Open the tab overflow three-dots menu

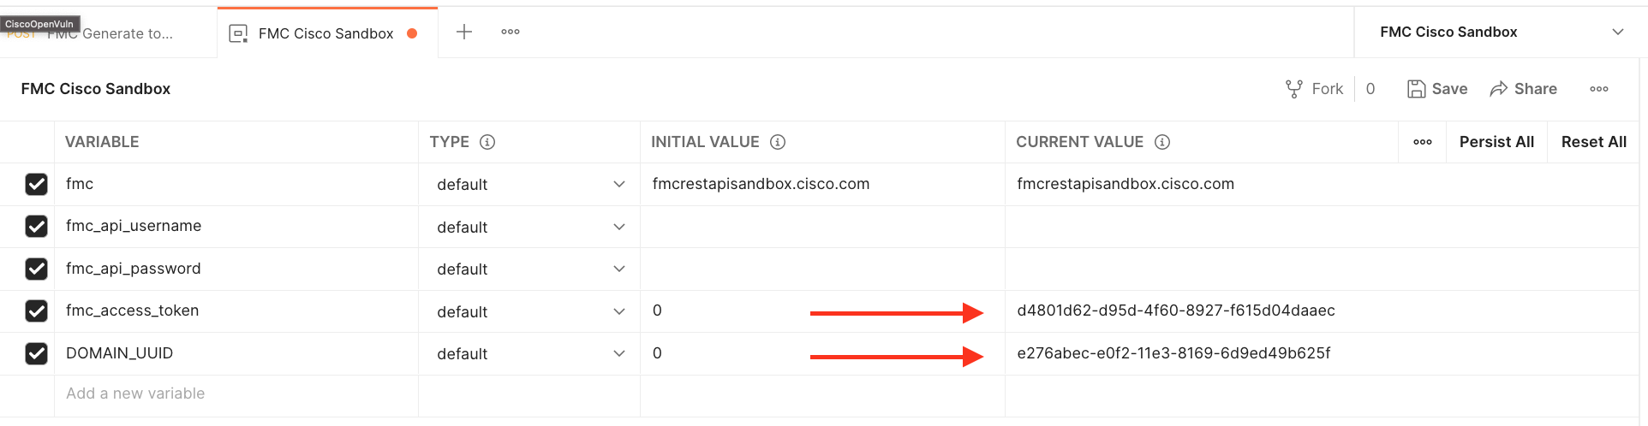coord(511,33)
